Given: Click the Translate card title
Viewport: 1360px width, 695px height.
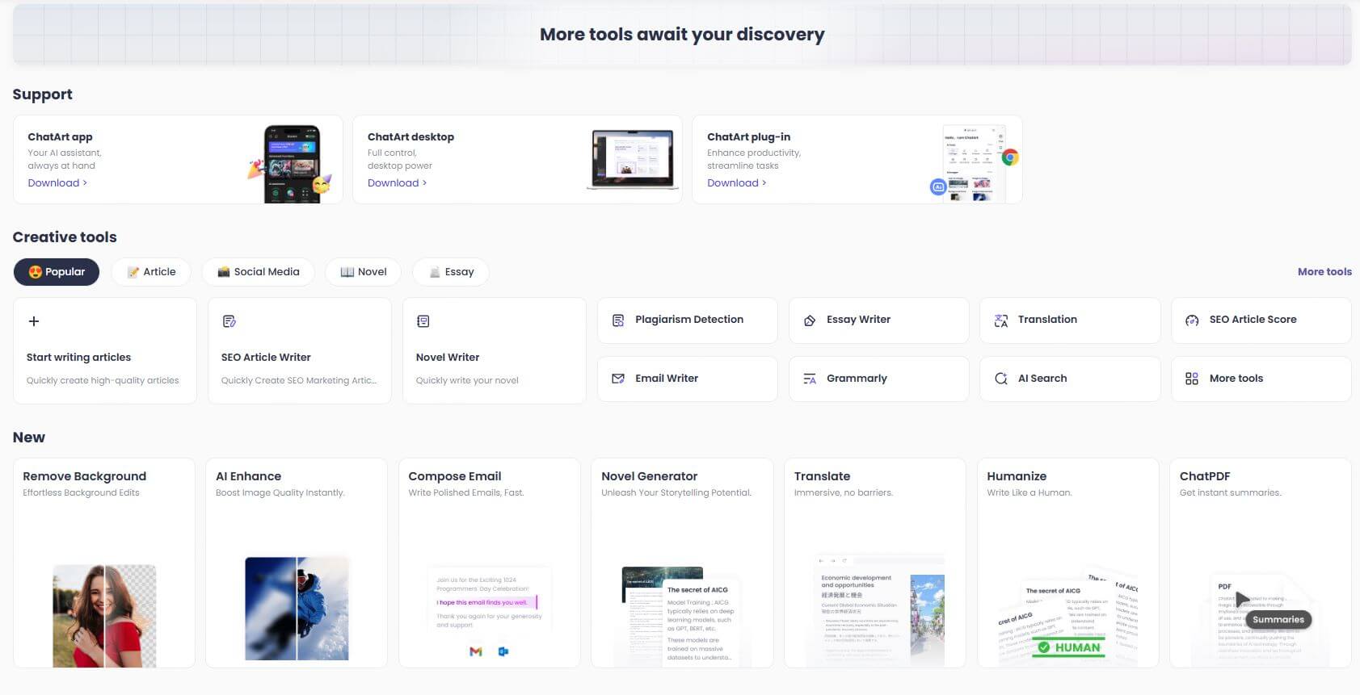Looking at the screenshot, I should 823,476.
